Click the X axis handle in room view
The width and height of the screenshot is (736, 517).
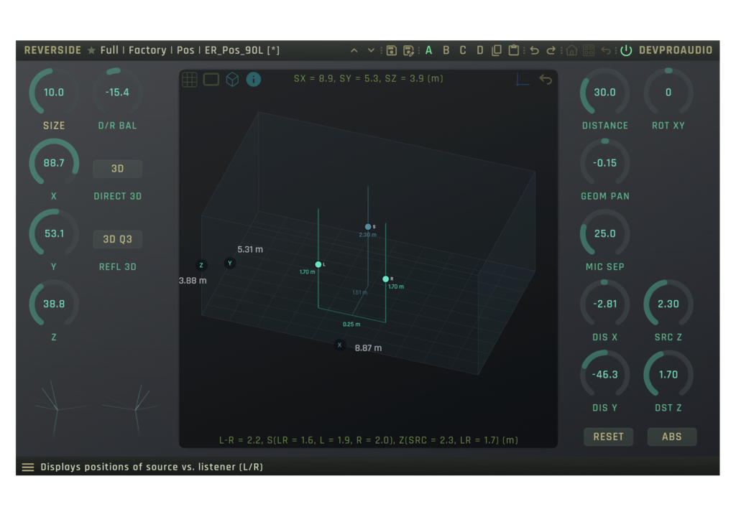(x=339, y=345)
